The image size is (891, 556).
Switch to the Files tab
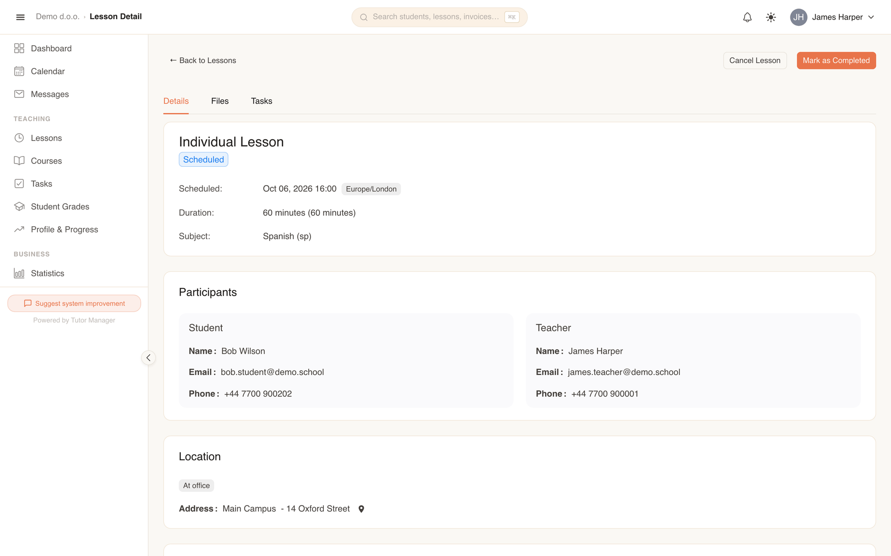click(x=220, y=101)
